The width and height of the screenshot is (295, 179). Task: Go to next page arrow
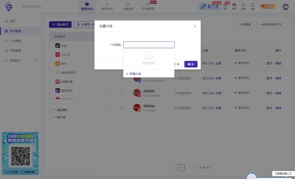(190, 168)
